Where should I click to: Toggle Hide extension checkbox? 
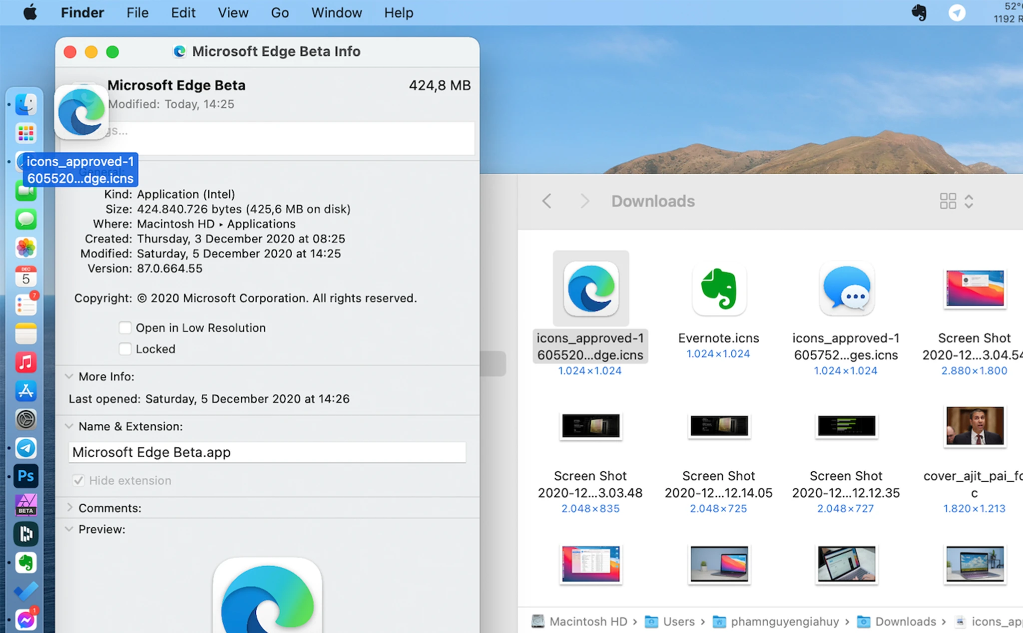click(78, 480)
